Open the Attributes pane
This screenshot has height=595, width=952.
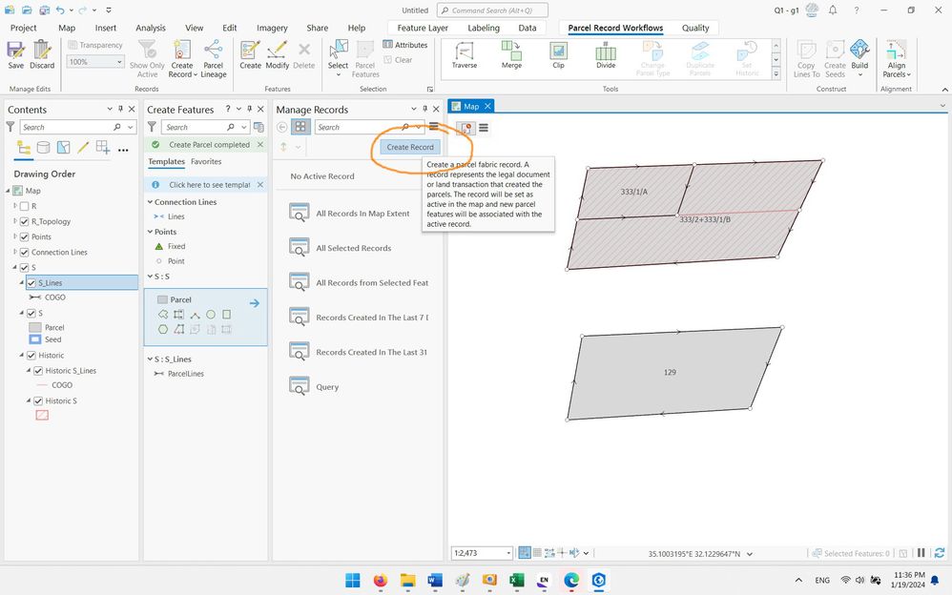point(405,44)
